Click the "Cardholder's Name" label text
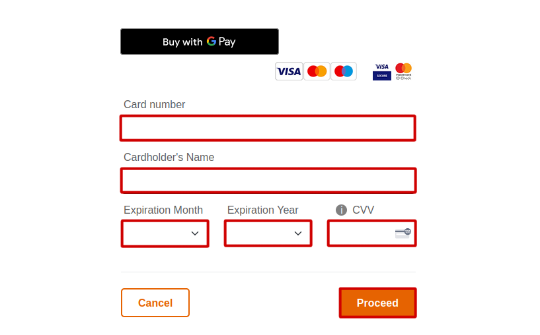Screen dimensions: 540x335 click(x=169, y=157)
